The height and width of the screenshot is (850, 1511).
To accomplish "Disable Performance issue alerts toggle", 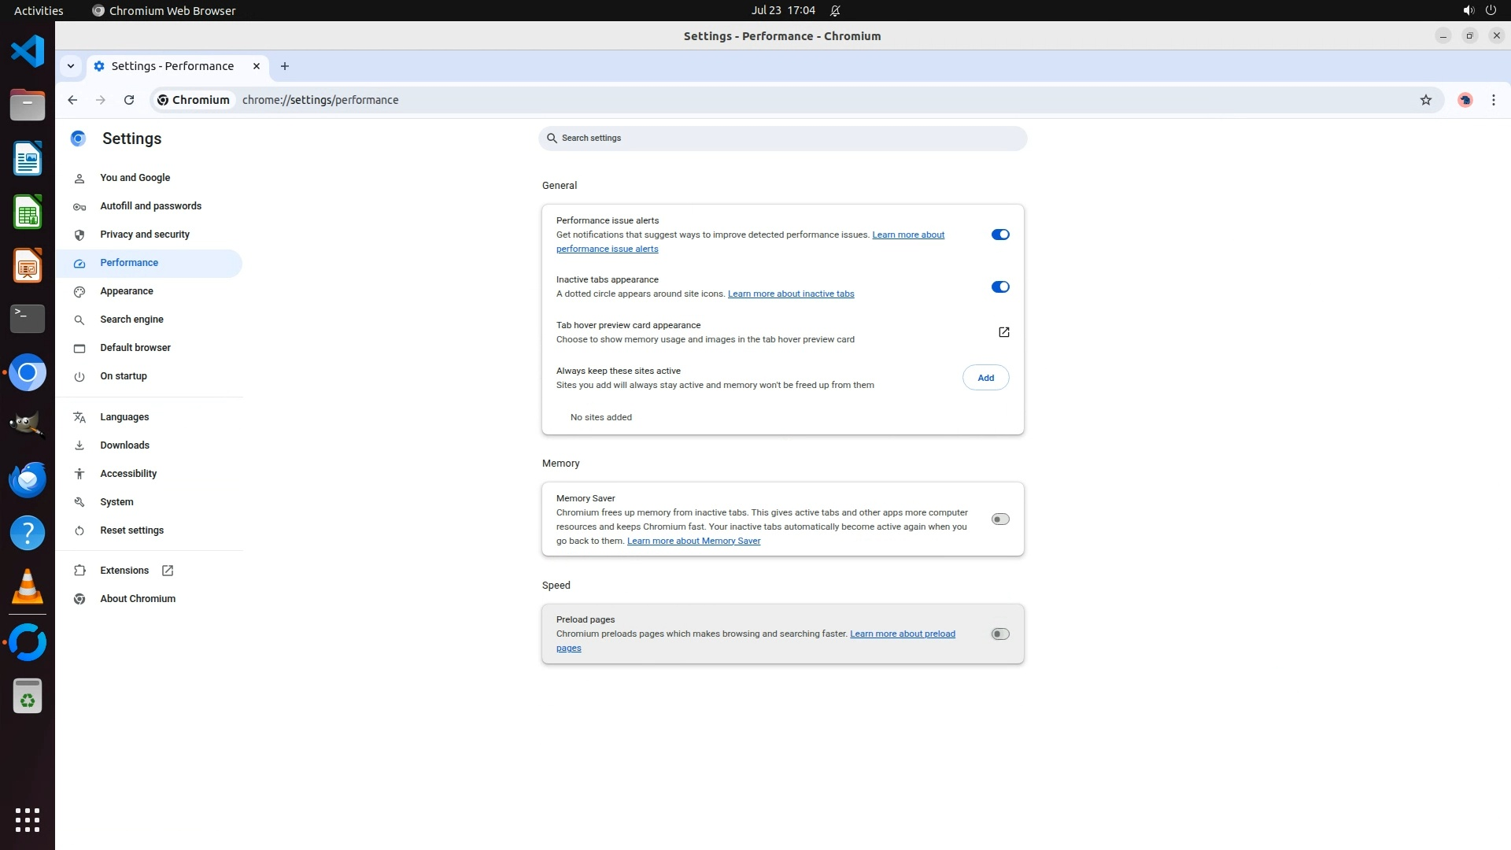I will click(x=999, y=235).
